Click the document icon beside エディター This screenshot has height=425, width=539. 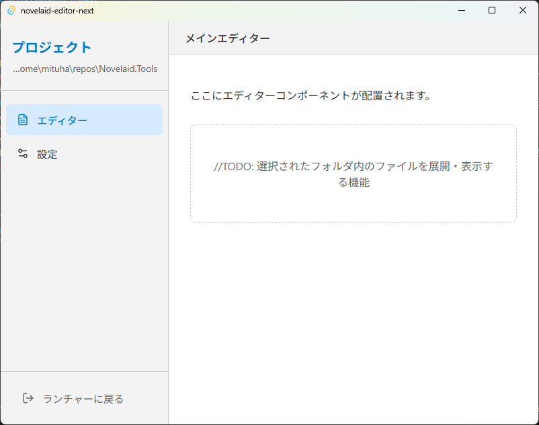tap(23, 120)
